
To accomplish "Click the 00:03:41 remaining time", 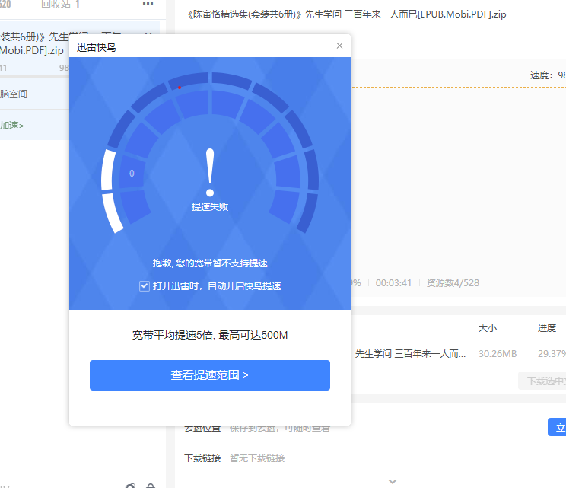I will point(393,283).
